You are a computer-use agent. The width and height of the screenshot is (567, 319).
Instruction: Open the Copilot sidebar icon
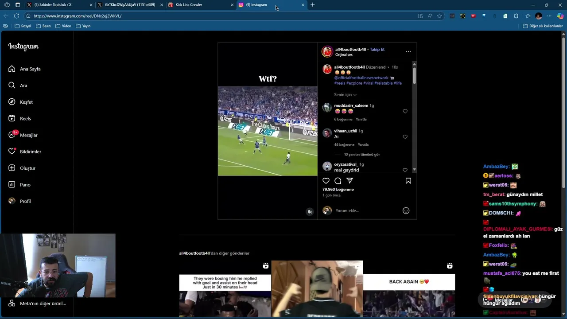coord(560,16)
